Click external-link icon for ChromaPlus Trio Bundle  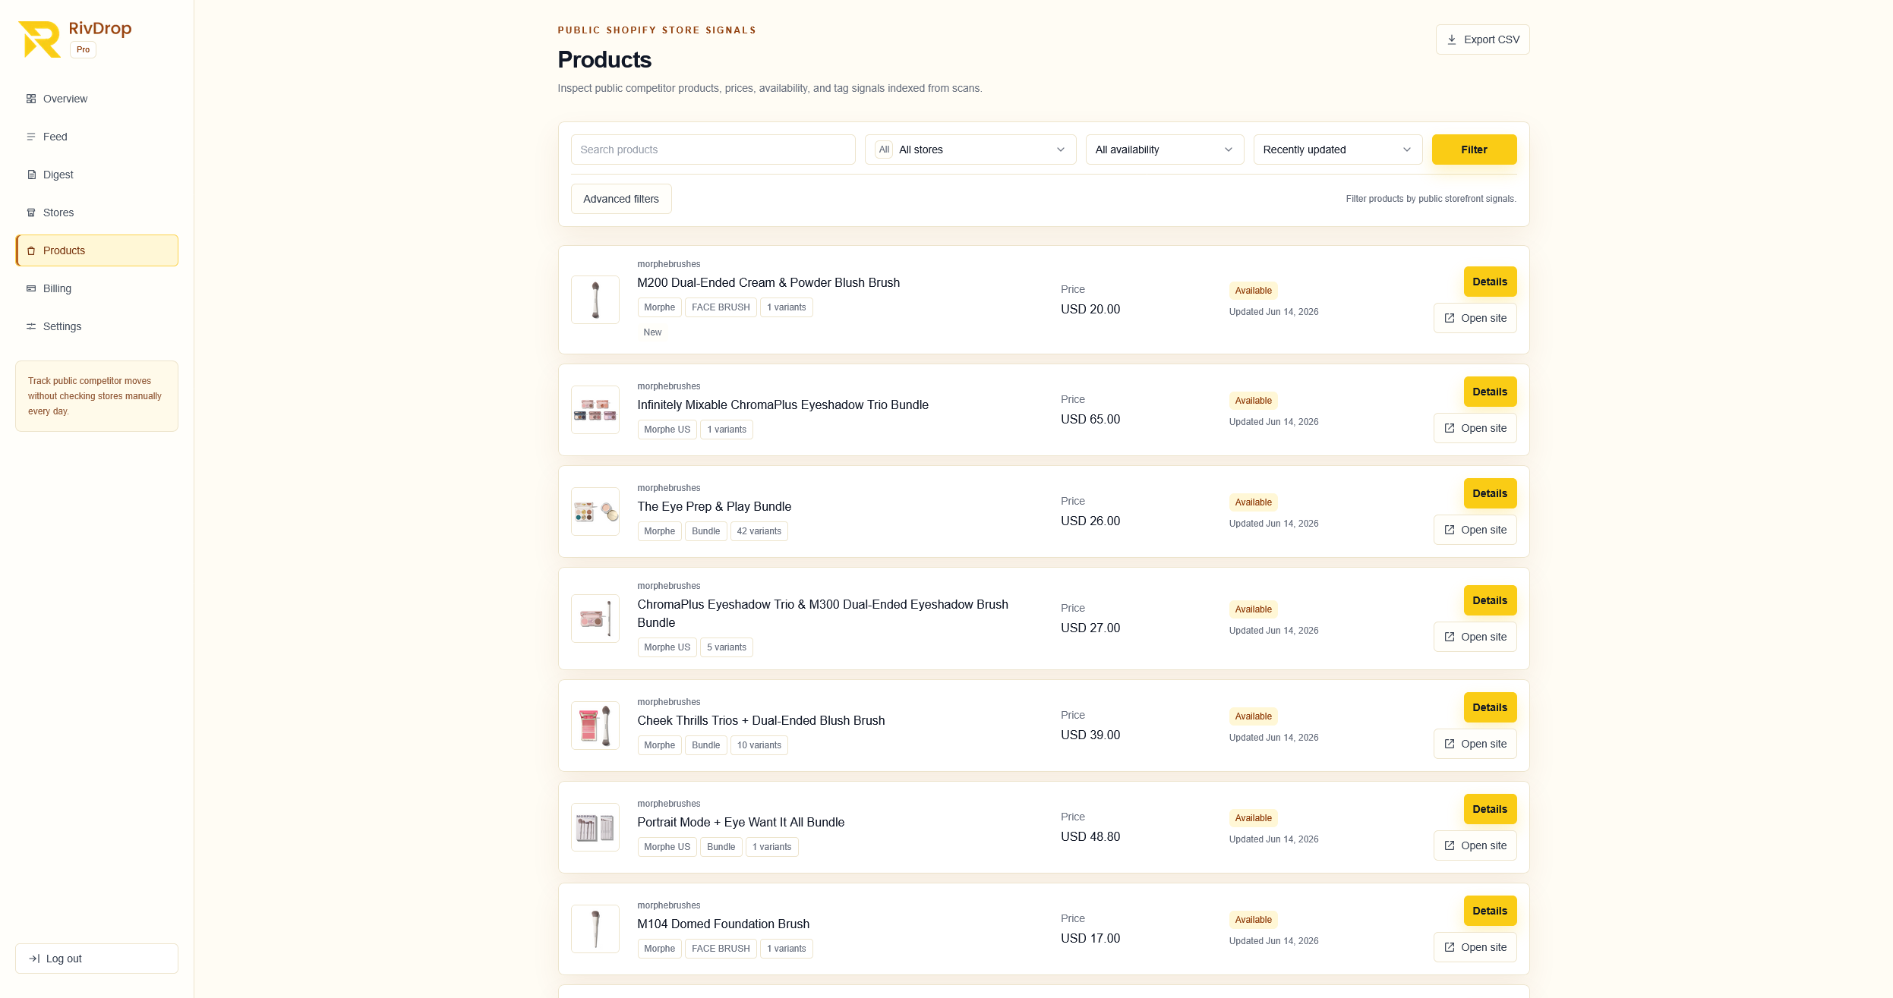click(1450, 428)
